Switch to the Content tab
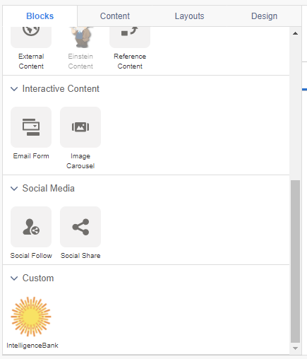Image resolution: width=307 pixels, height=359 pixels. point(115,16)
